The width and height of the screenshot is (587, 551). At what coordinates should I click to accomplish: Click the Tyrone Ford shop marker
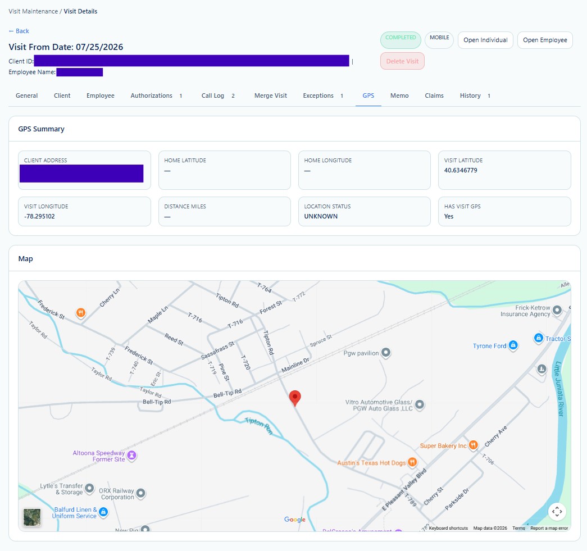click(513, 345)
